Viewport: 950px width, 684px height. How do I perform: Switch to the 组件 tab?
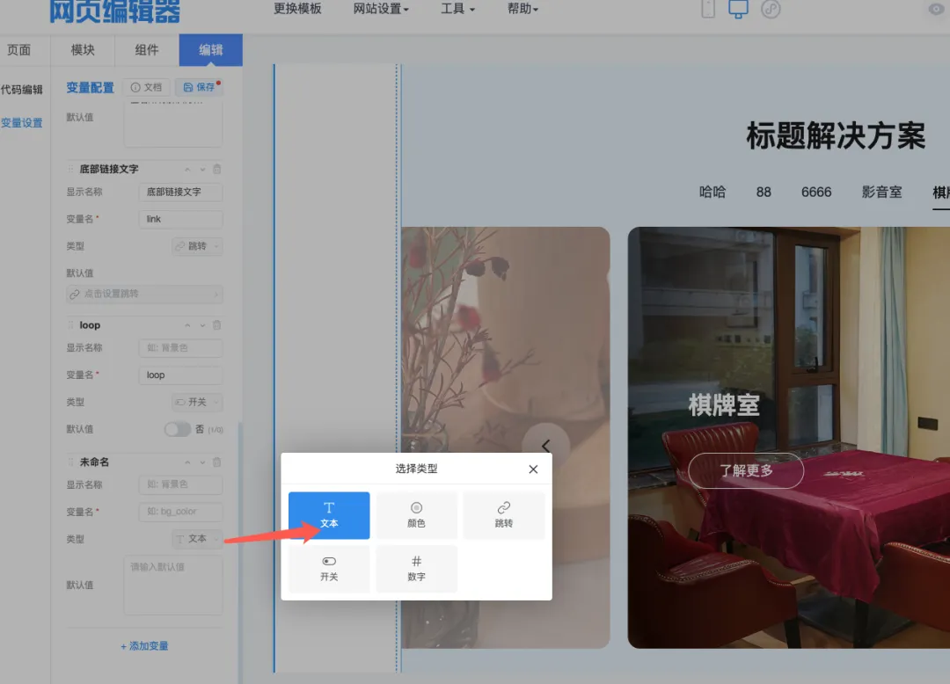[147, 50]
